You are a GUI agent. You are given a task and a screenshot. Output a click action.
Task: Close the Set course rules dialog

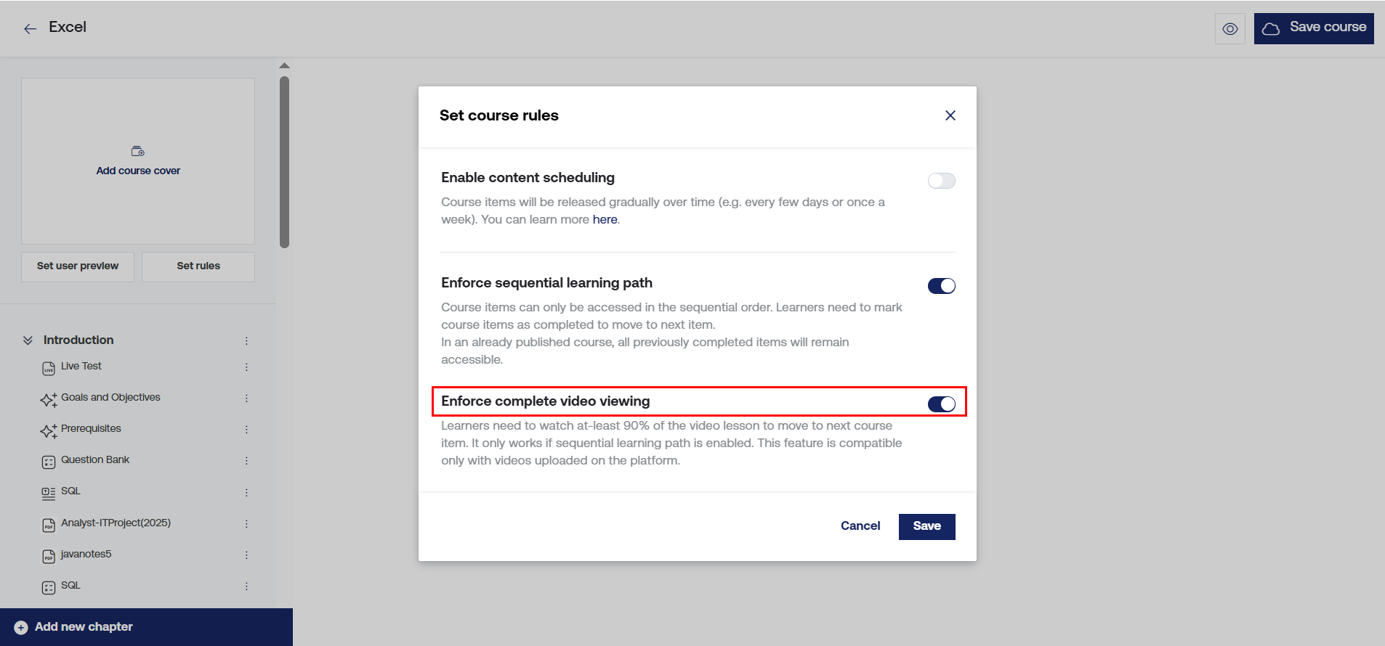pyautogui.click(x=950, y=115)
